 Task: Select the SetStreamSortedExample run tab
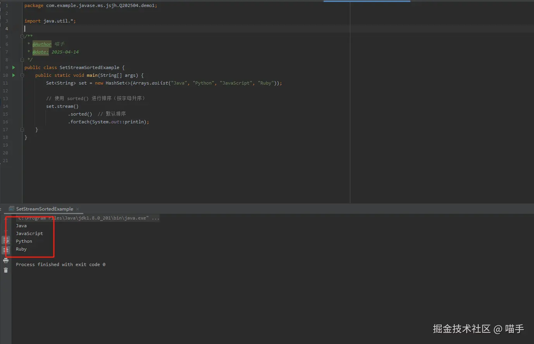tap(45, 209)
